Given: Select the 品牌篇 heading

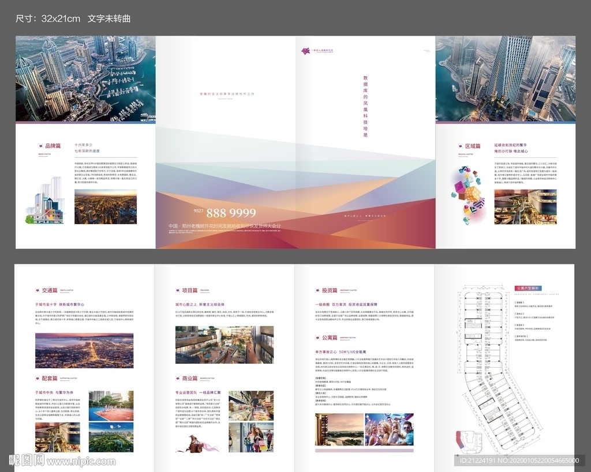Looking at the screenshot, I should [53, 146].
